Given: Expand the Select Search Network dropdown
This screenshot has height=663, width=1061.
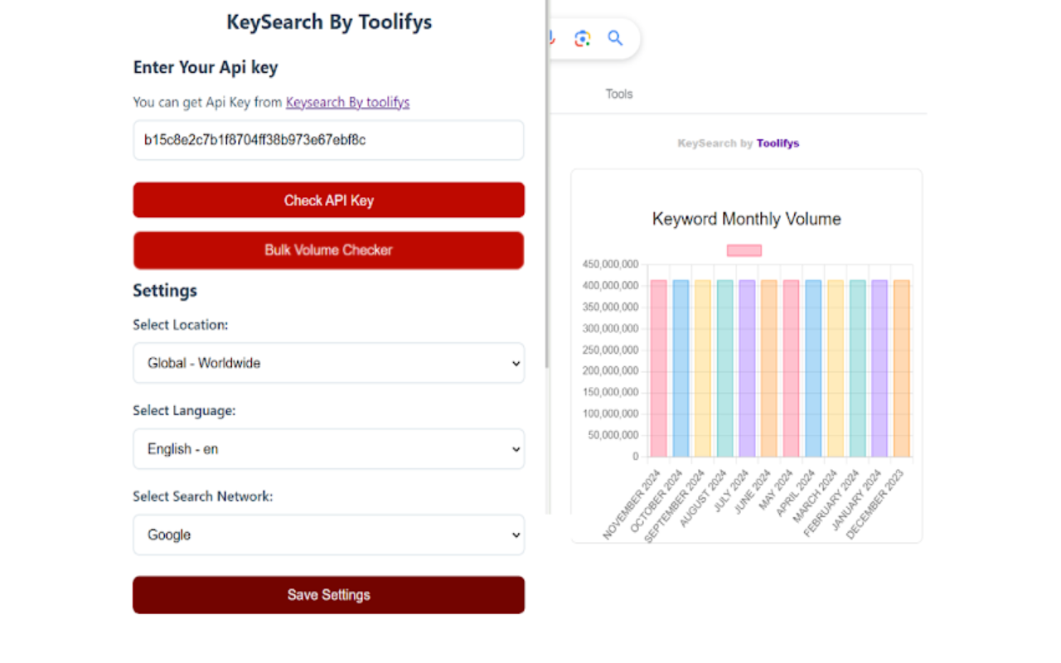Looking at the screenshot, I should [x=328, y=535].
